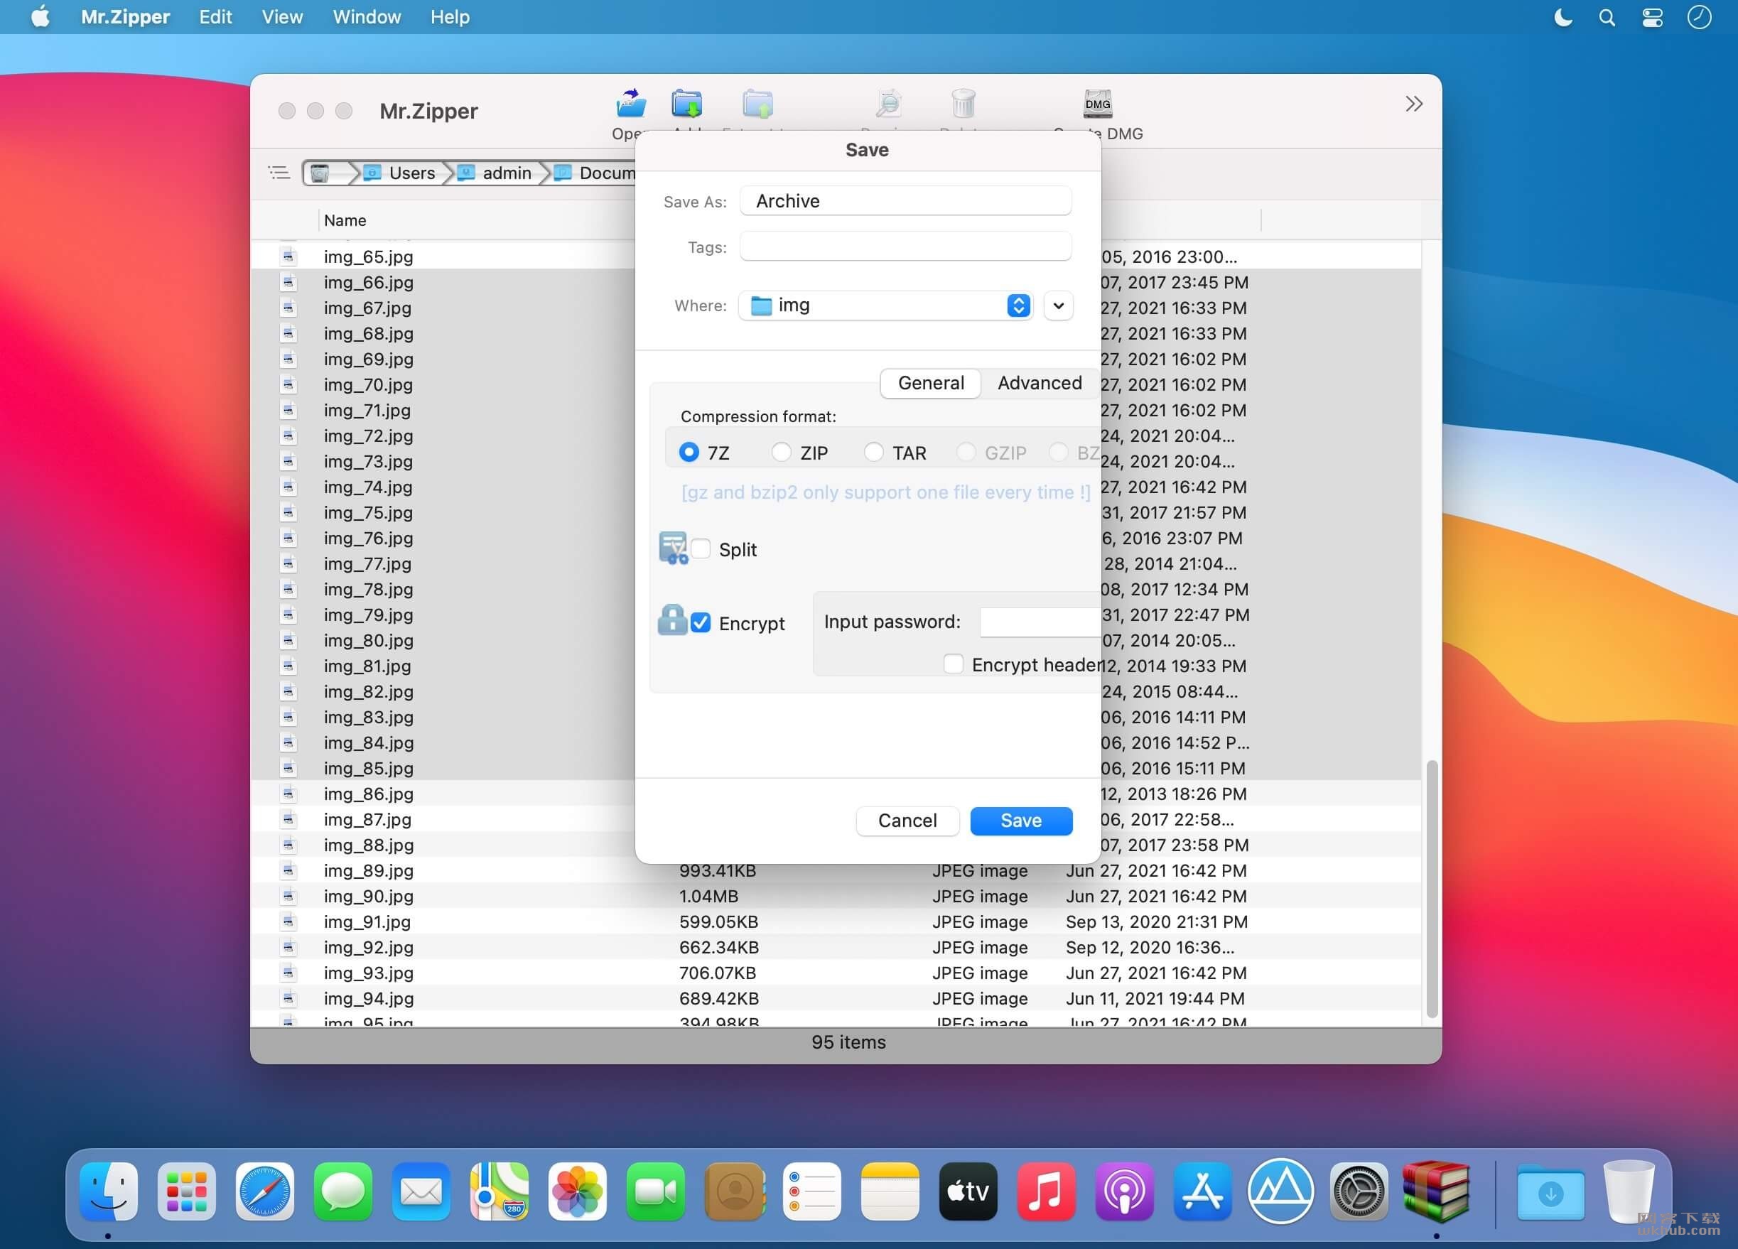Toggle Do Not Disturb moon icon

coord(1562,17)
